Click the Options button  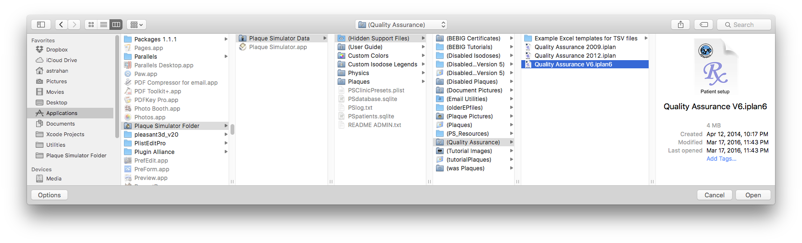[50, 195]
